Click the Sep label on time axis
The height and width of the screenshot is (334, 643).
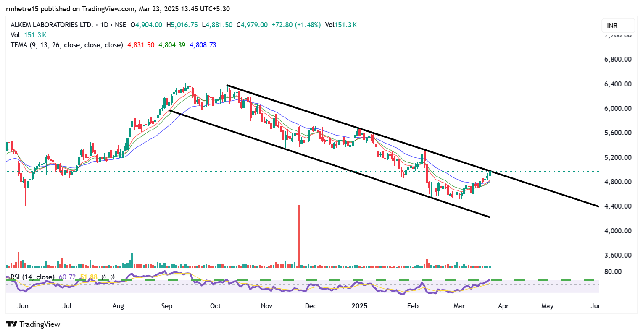coord(167,306)
